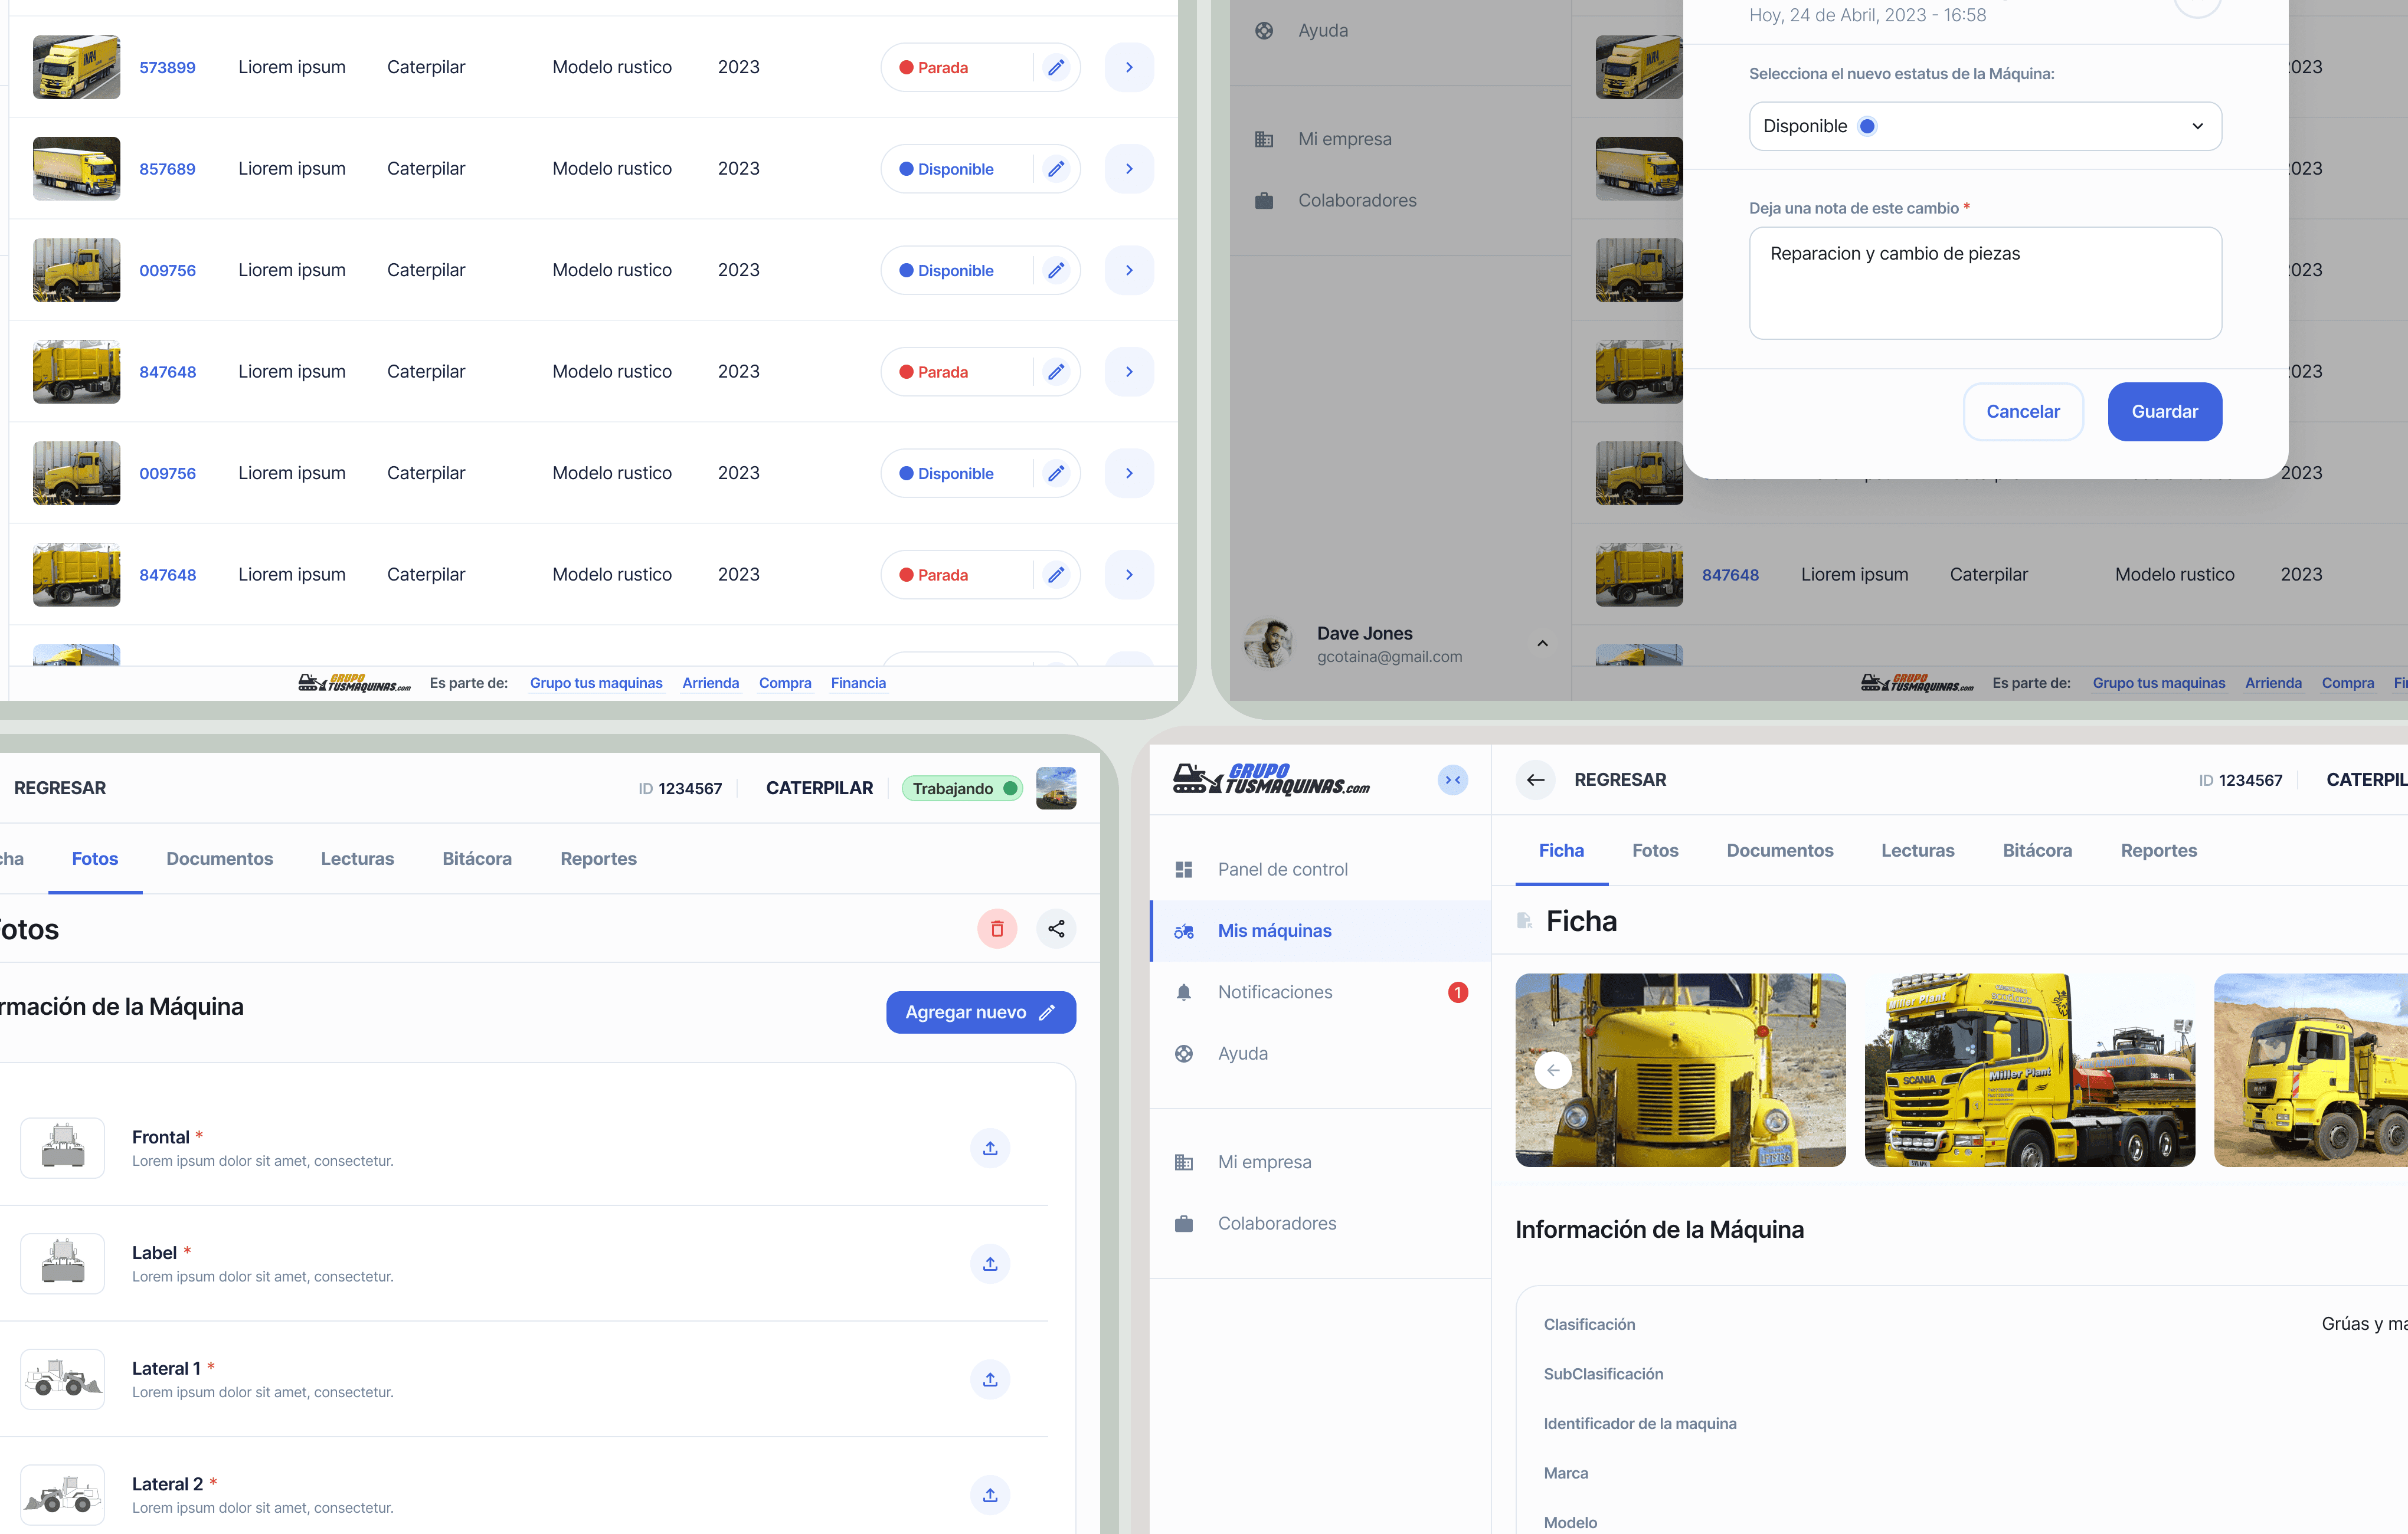This screenshot has height=1534, width=2408.
Task: Click upload icon for Frontal photo
Action: coord(990,1148)
